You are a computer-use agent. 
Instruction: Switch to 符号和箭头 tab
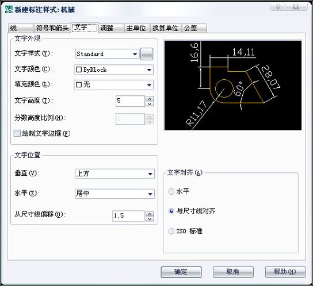click(x=52, y=28)
